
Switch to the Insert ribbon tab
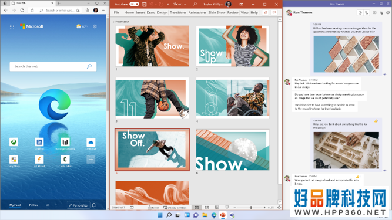(x=140, y=12)
